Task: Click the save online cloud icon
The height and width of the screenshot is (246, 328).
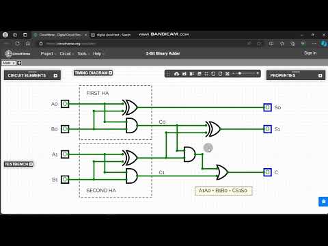Action: (x=176, y=74)
